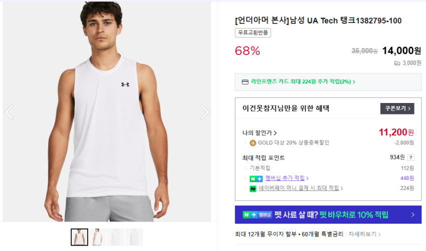Click the 펫 바우처 10% 적립 banner
Image resolution: width=426 pixels, height=251 pixels.
[x=328, y=214]
